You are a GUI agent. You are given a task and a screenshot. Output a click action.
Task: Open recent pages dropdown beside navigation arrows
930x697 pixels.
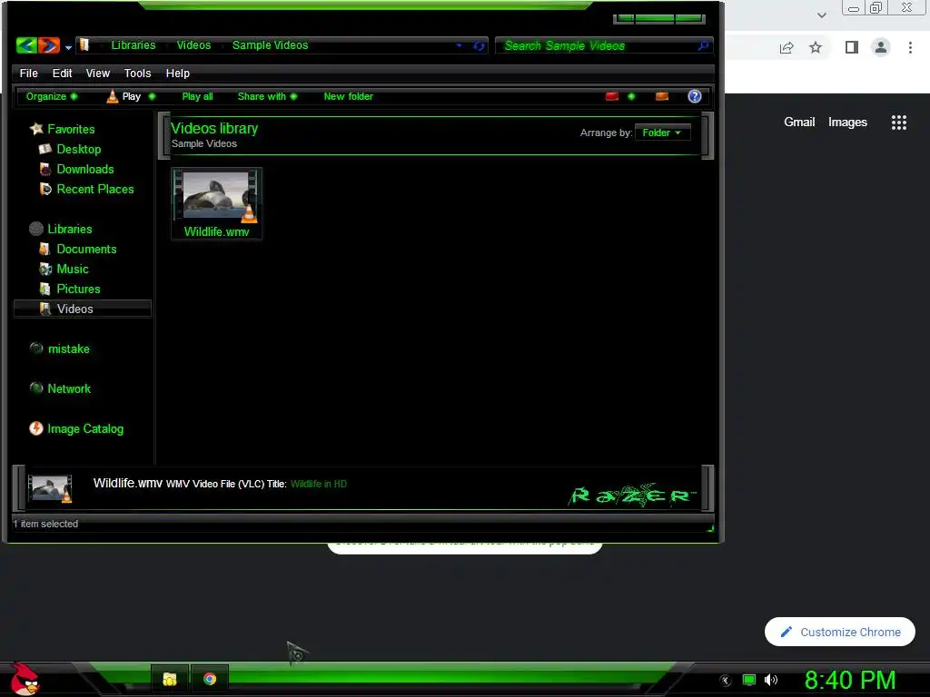pyautogui.click(x=69, y=47)
